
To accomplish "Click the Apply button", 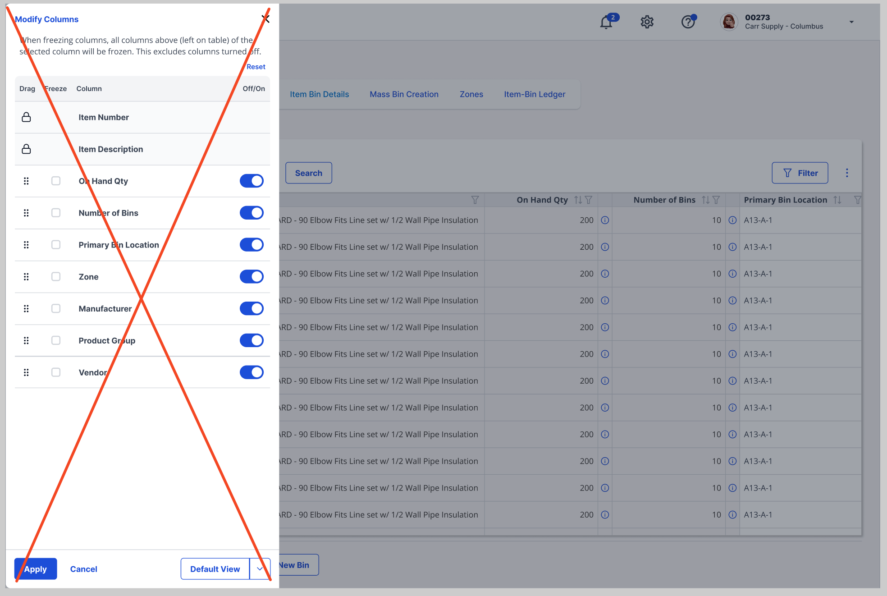I will point(36,569).
